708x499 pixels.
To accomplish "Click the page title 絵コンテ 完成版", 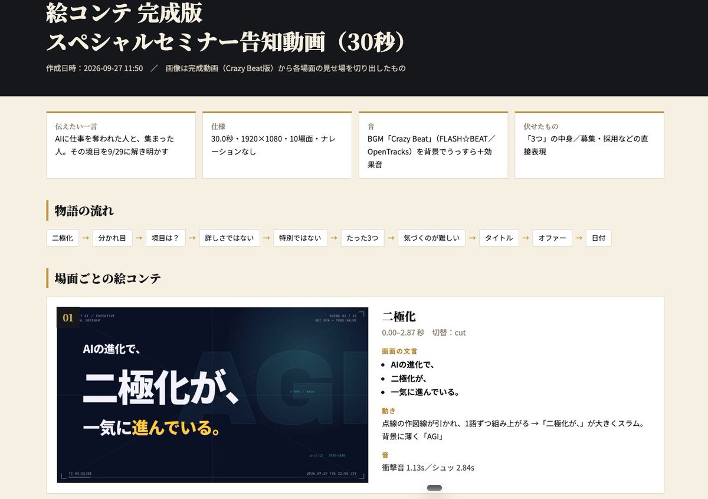I will pos(124,13).
